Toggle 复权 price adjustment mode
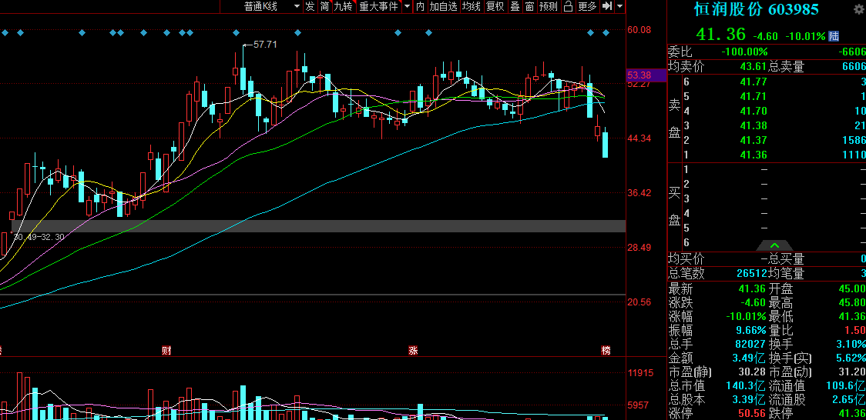Screen dimensions: 866x420 [x=494, y=7]
